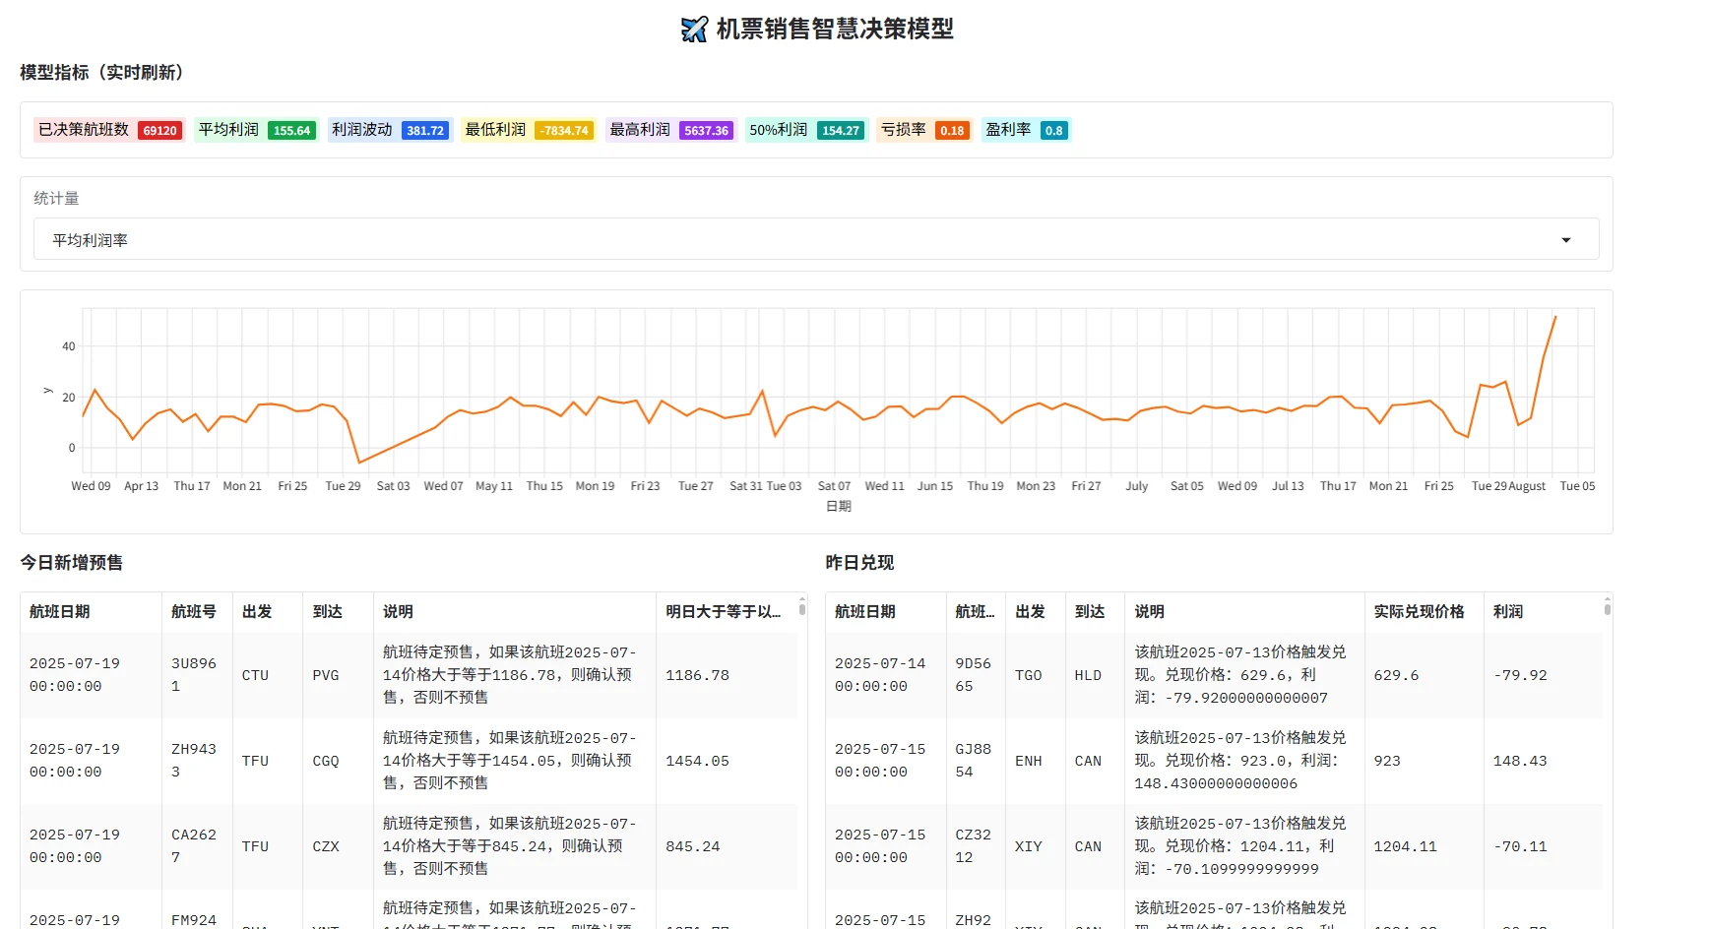Sort by 利润 column header
Image resolution: width=1710 pixels, height=929 pixels.
coord(1543,611)
